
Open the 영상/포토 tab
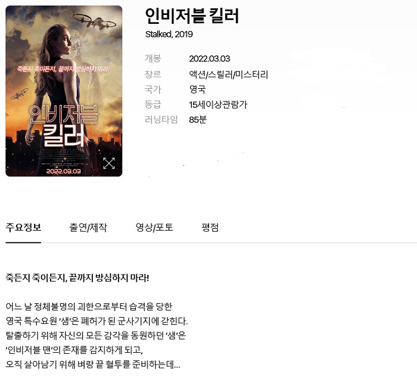pos(154,228)
